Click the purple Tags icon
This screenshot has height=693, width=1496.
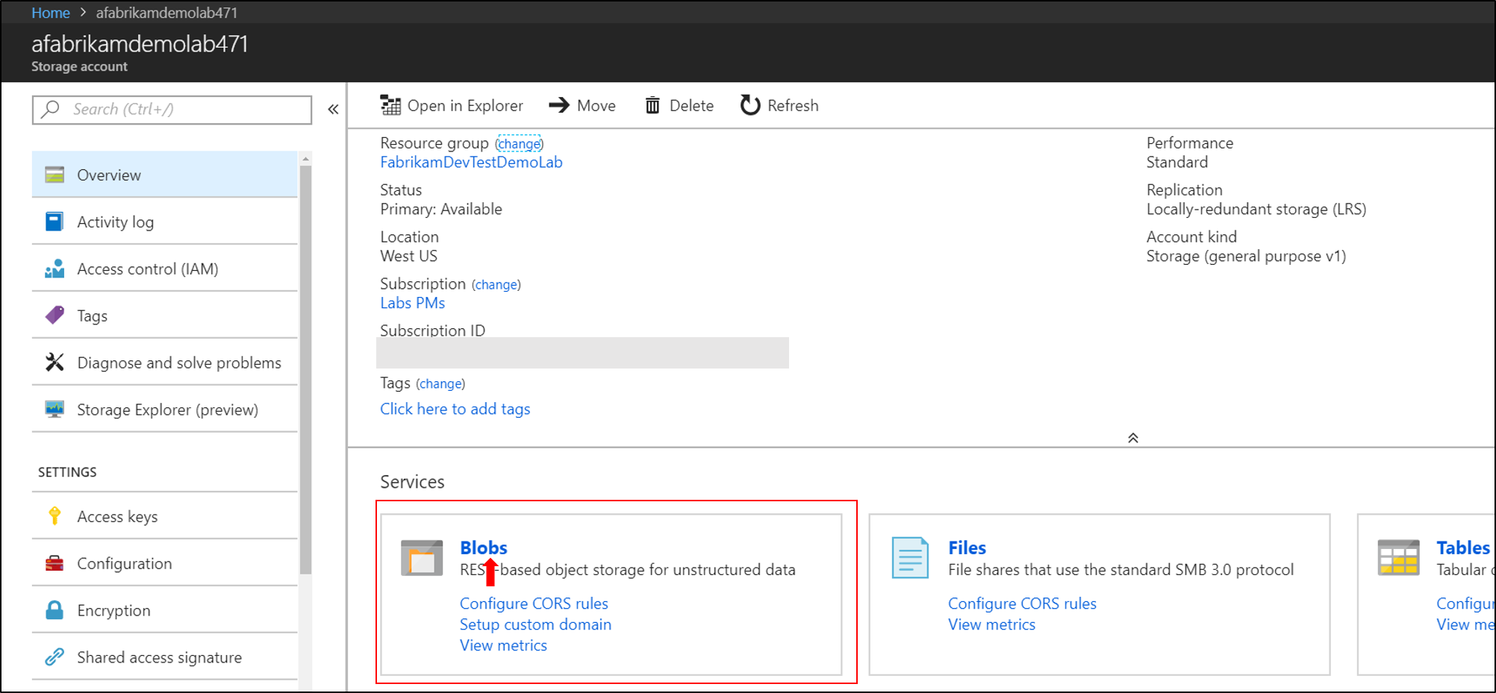[54, 315]
